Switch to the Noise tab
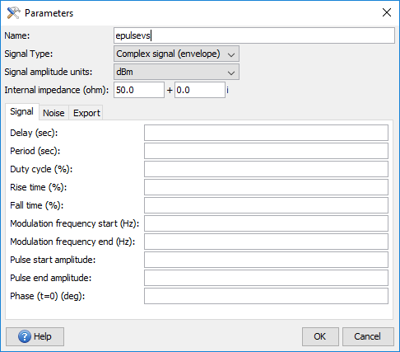 53,113
